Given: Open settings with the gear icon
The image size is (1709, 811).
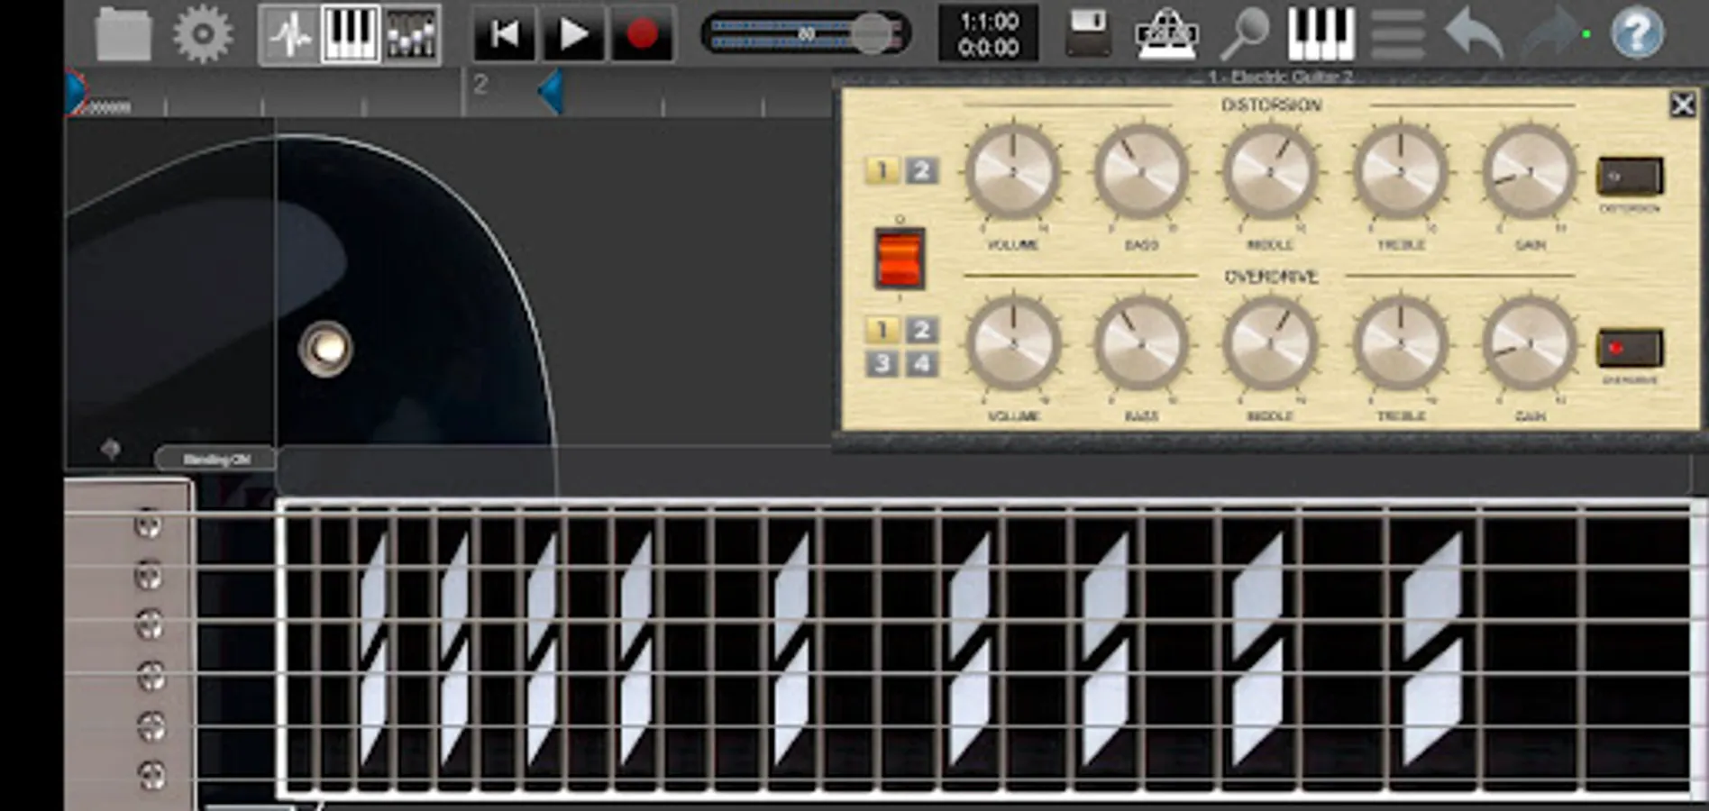Looking at the screenshot, I should pos(203,34).
